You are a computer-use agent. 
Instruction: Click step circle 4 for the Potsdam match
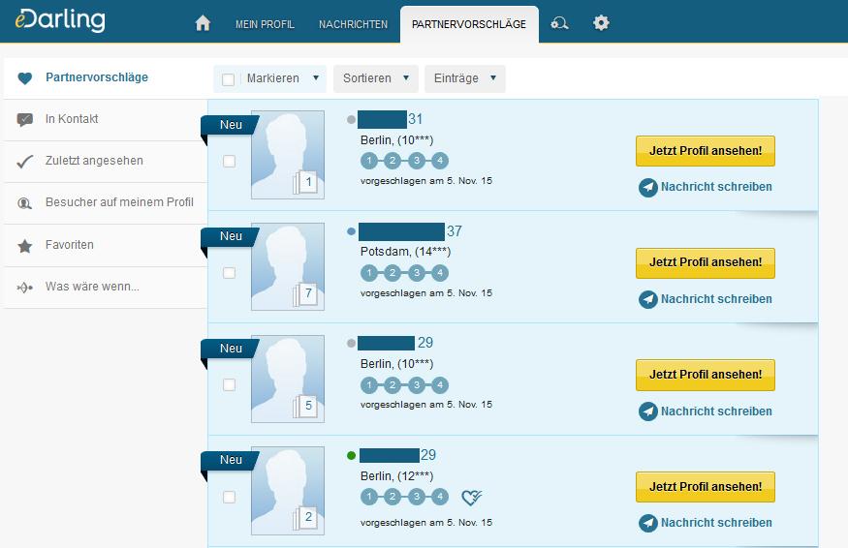[x=440, y=273]
